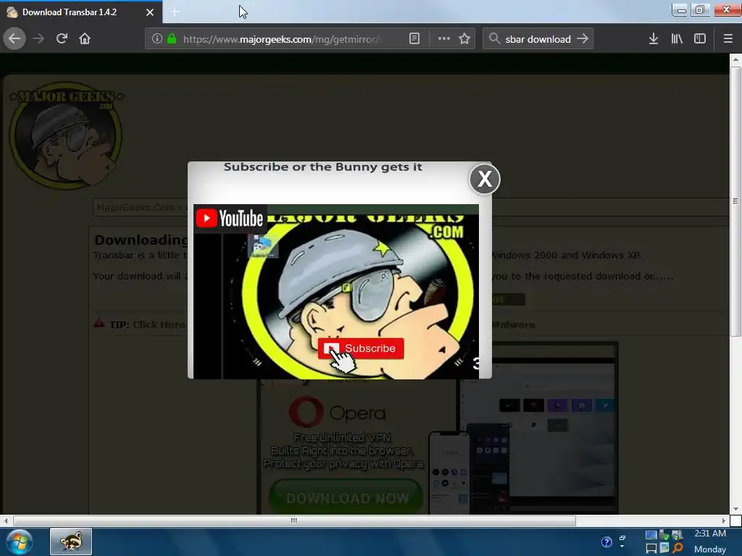Focus the search box containing sbar download
742x556 pixels.
pos(538,39)
